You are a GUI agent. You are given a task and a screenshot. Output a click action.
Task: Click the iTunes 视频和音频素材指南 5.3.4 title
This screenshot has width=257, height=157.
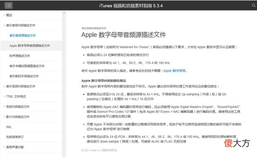pyautogui.click(x=131, y=6)
